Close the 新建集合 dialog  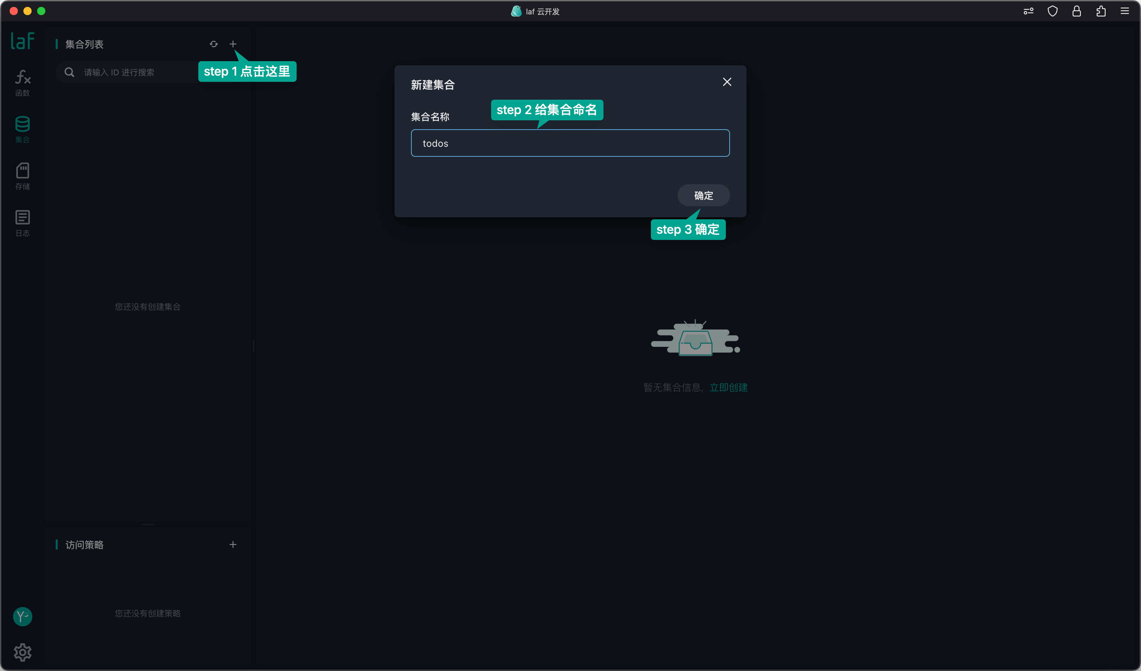coord(727,82)
